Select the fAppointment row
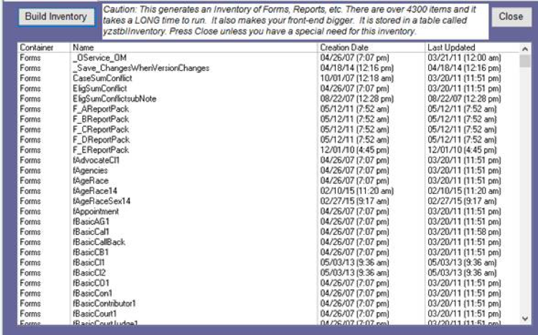This screenshot has height=335, width=538. click(97, 212)
